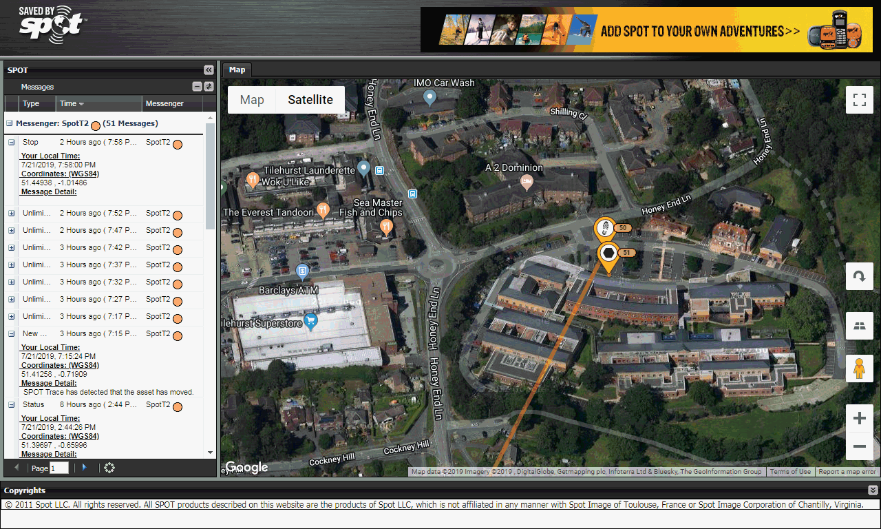
Task: Minimize the Messages panel
Action: click(198, 87)
